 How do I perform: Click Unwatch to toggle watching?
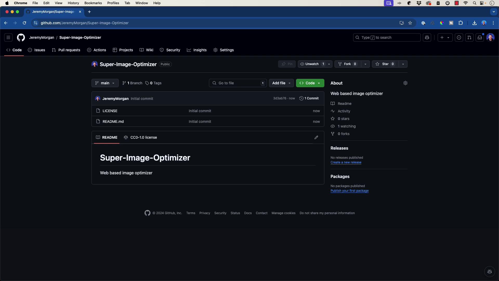[312, 64]
